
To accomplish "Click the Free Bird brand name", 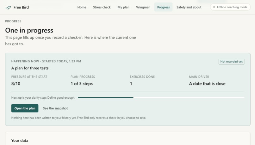I will [21, 7].
